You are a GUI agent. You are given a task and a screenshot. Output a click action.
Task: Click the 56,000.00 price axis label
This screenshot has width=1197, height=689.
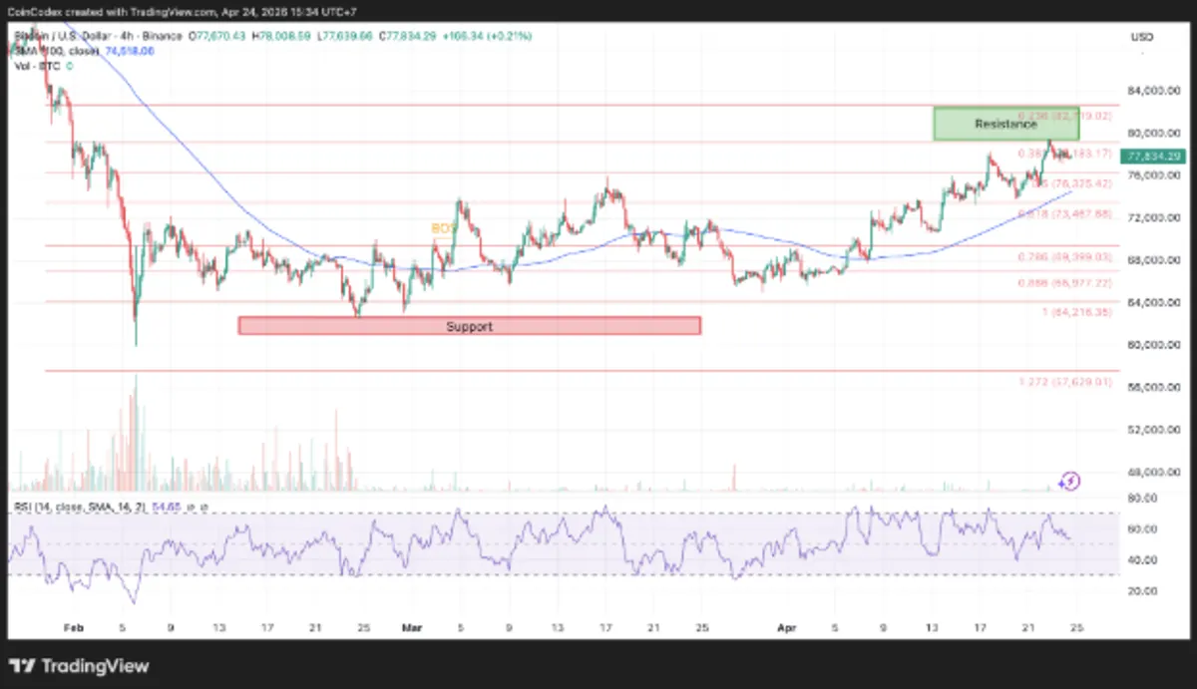(x=1153, y=388)
